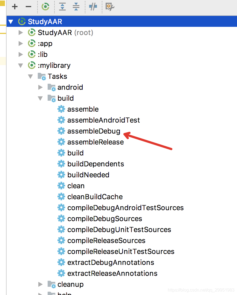Click the gear icon beside clean
This screenshot has width=237, height=295.
pos(61,186)
